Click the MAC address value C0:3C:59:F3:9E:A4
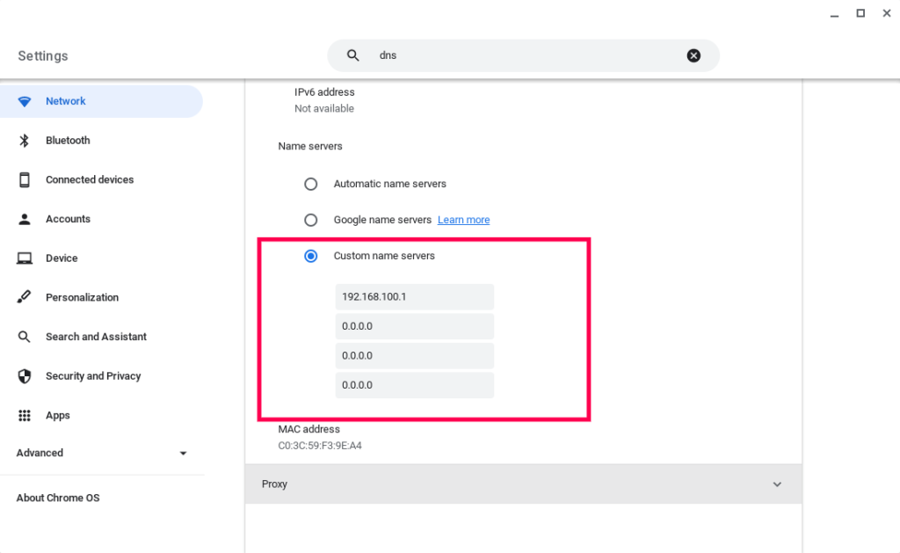The image size is (900, 553). click(x=320, y=446)
